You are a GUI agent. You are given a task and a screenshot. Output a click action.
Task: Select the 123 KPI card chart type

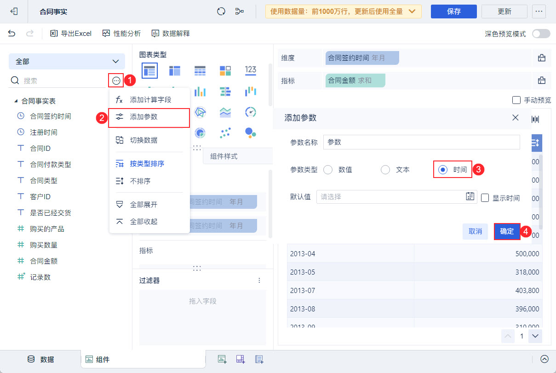(251, 70)
